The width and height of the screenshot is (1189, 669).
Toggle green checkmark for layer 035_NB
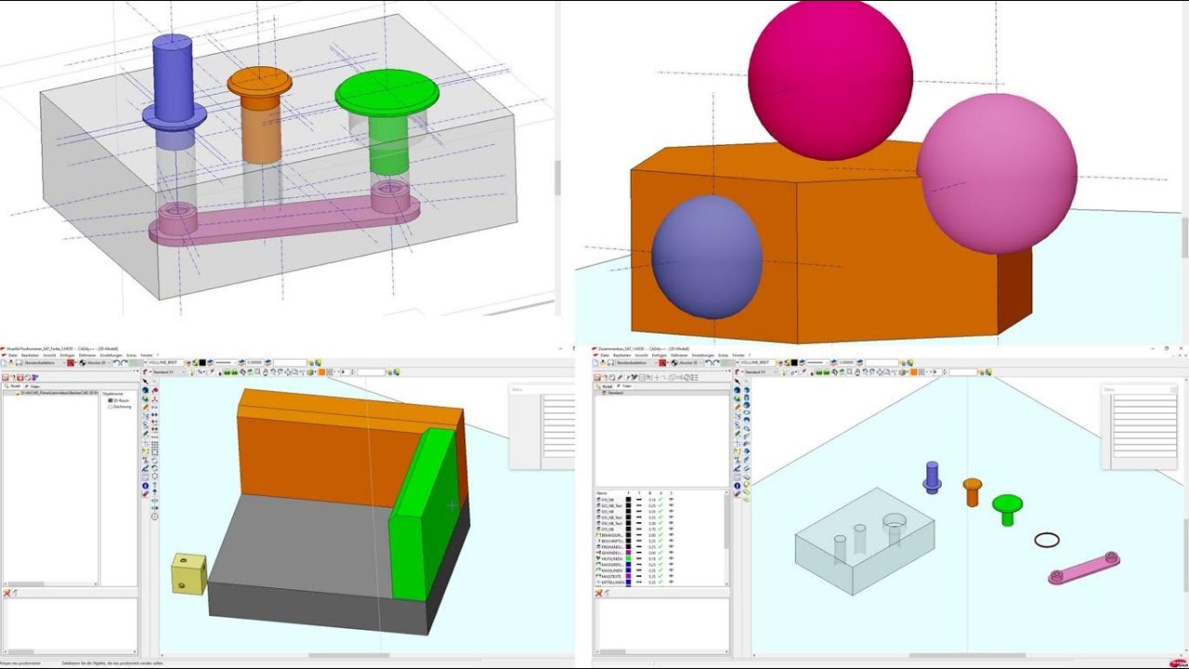tap(660, 511)
